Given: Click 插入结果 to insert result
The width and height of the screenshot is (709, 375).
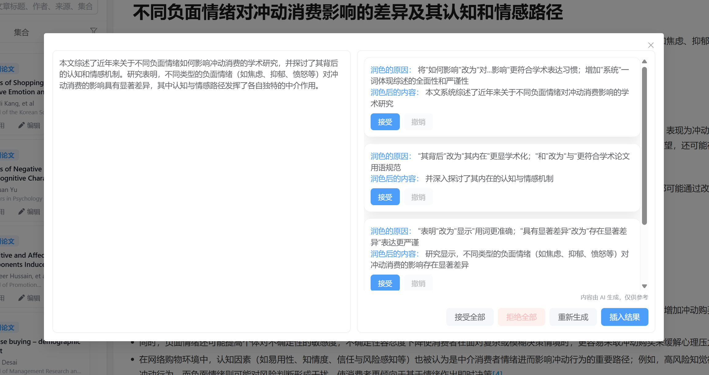Looking at the screenshot, I should 624,317.
